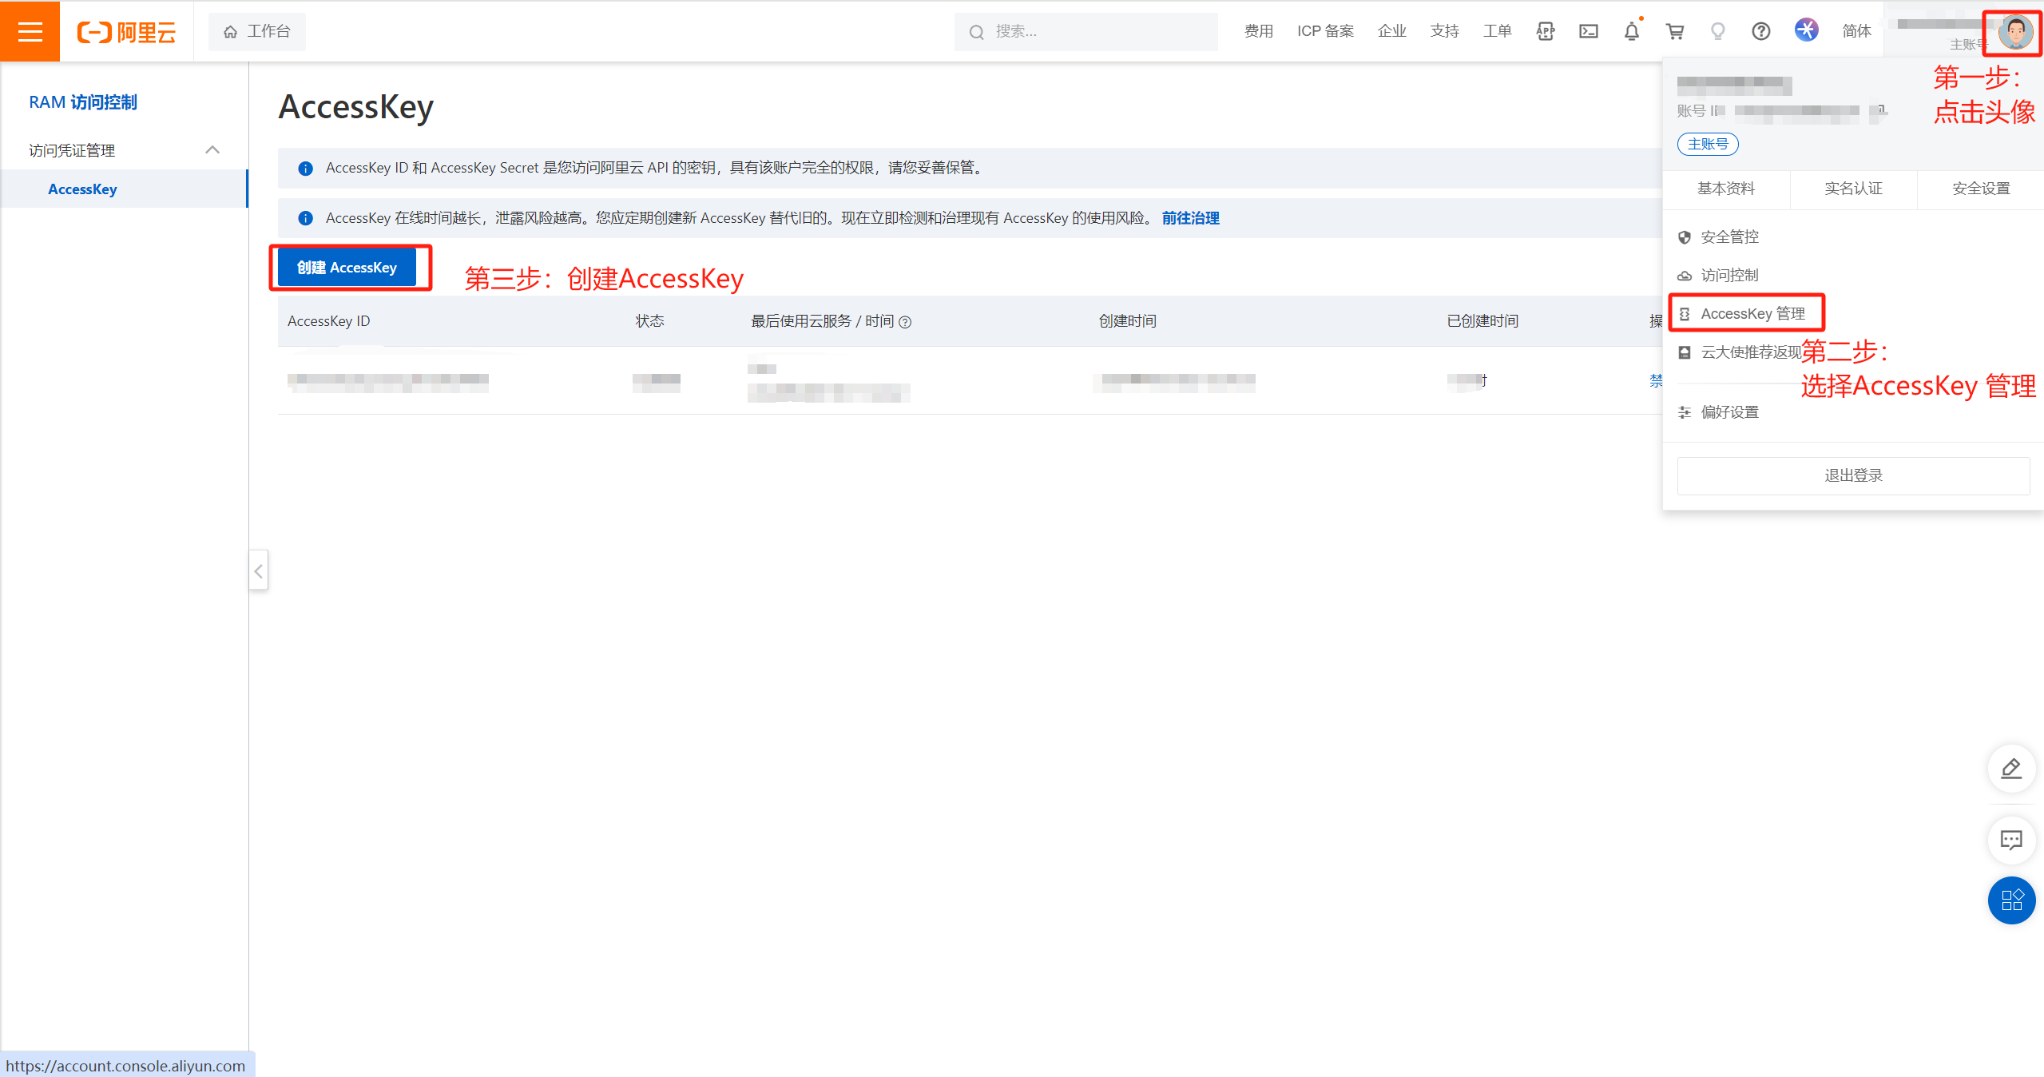Open the 基本资料 tab
Viewport: 2044px width, 1077px height.
point(1726,189)
